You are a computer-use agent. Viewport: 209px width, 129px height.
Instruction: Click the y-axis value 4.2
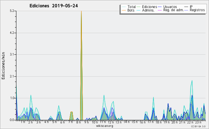click(x=12, y=33)
